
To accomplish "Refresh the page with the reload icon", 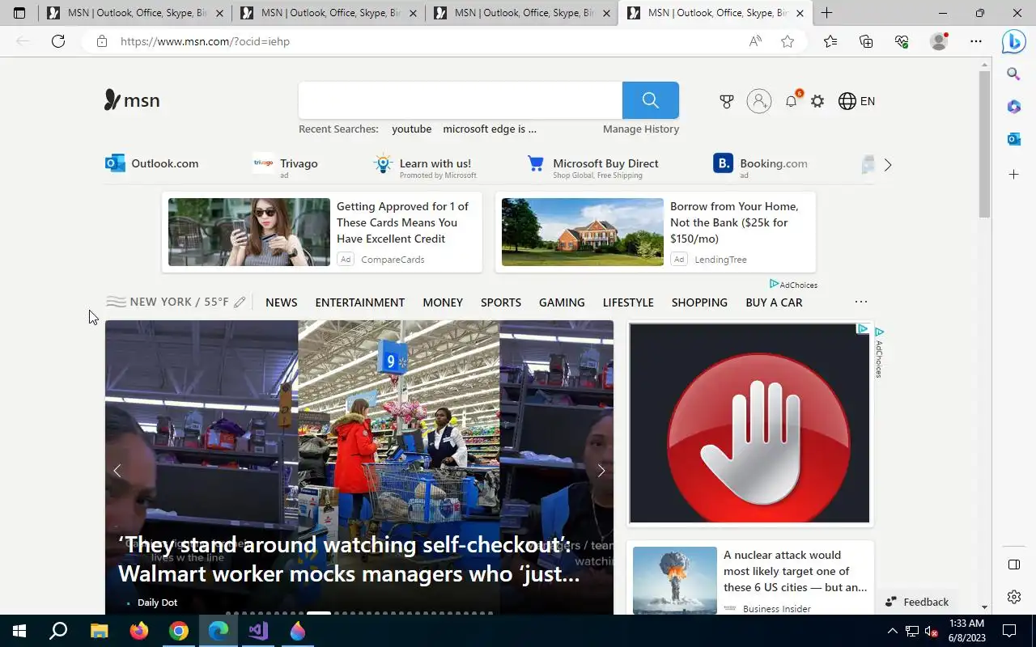I will point(58,41).
